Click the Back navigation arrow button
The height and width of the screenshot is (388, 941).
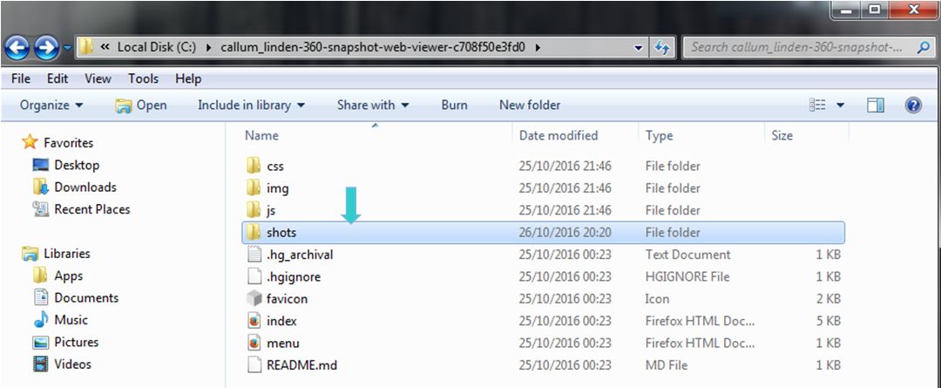point(19,47)
